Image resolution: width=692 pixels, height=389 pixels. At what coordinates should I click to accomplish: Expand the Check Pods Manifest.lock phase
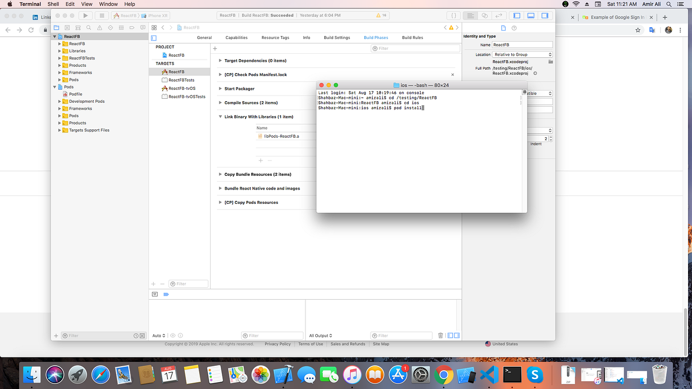220,75
